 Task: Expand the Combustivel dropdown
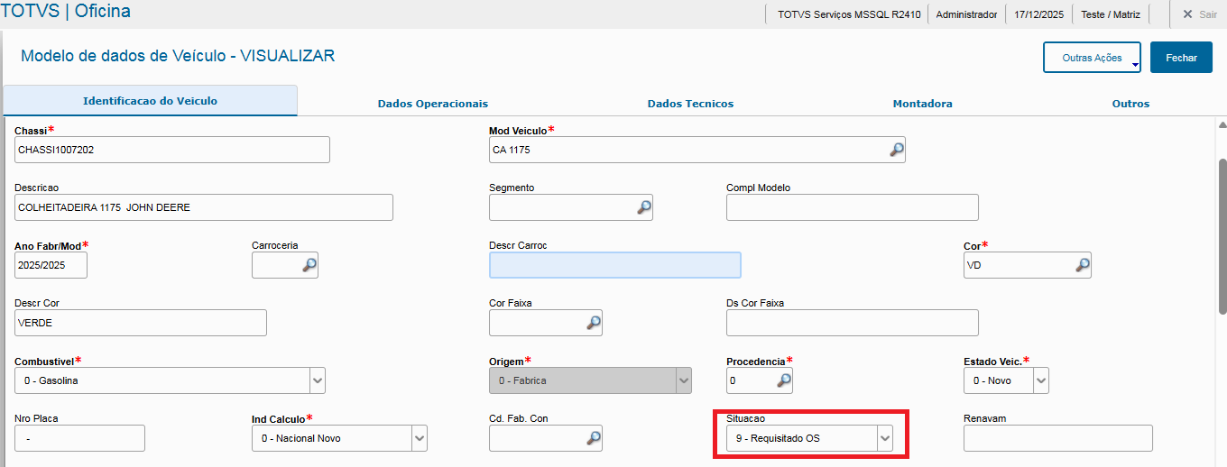(318, 380)
